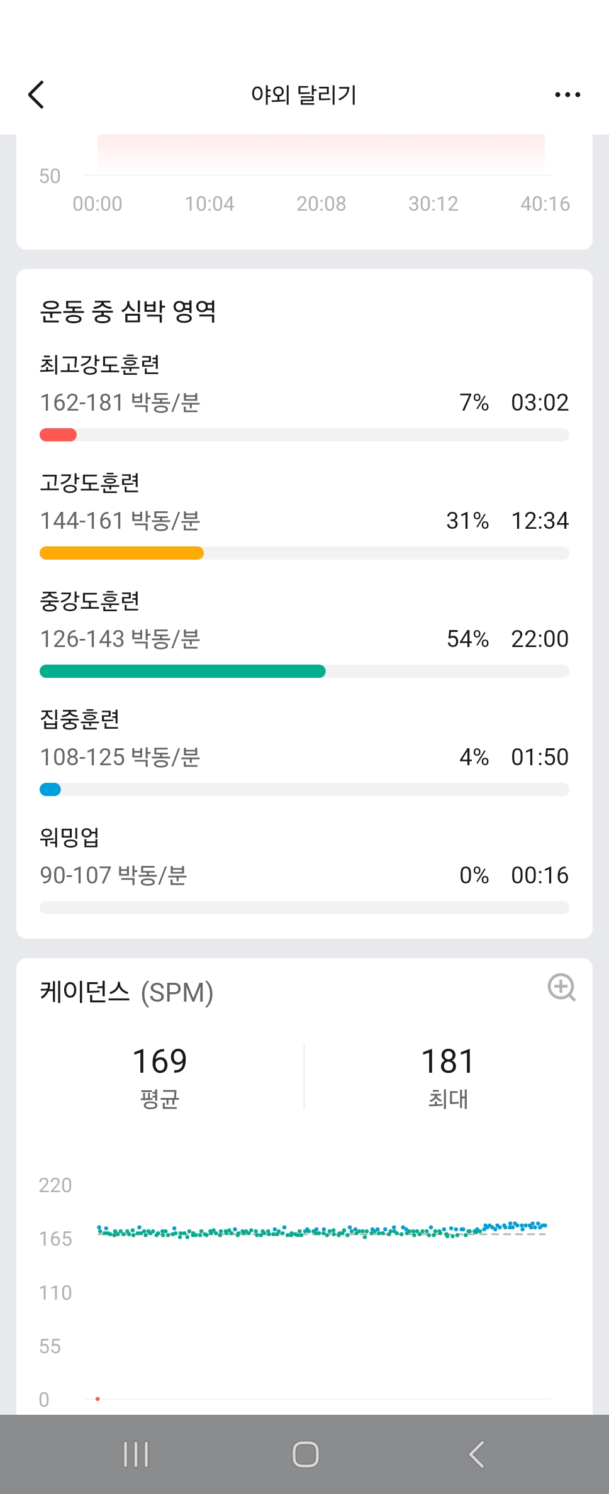
Task: Tap the 케이던스 (SPM) section title
Action: [126, 992]
